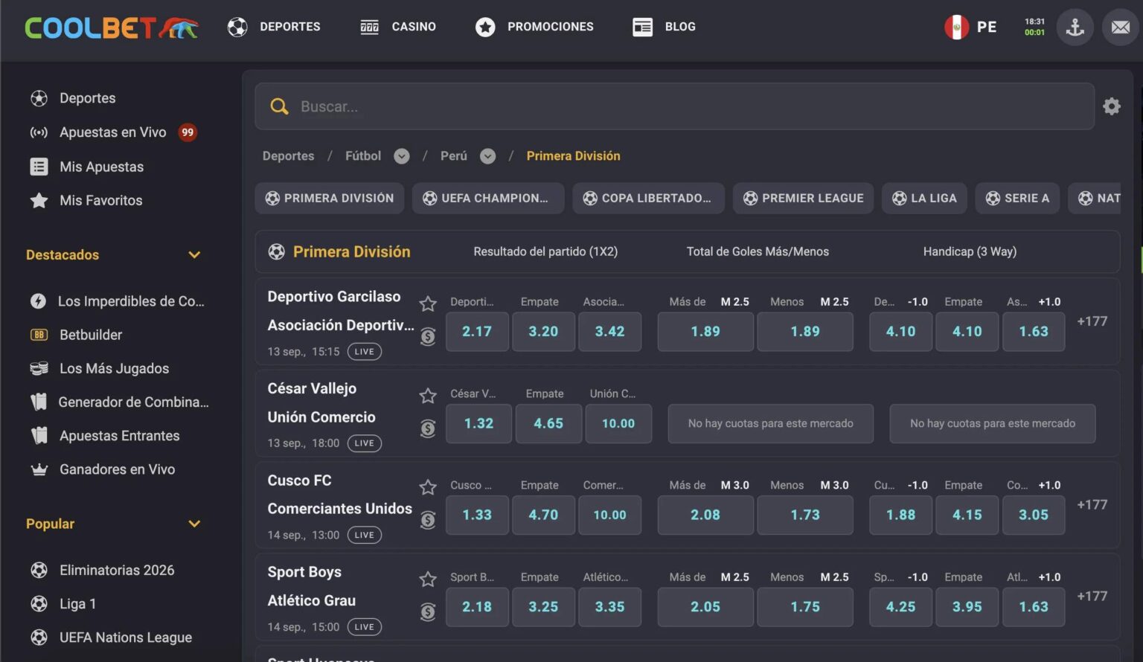Expand the Fútbol breadcrumb dropdown
The height and width of the screenshot is (662, 1143).
point(401,156)
